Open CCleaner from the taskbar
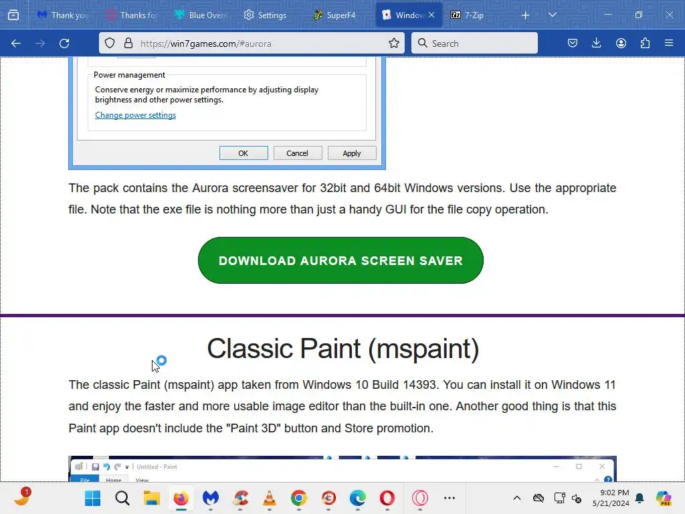The height and width of the screenshot is (514, 685). point(240,498)
